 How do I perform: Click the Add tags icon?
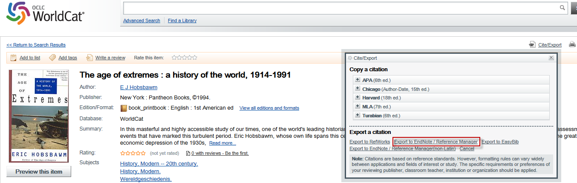[52, 58]
